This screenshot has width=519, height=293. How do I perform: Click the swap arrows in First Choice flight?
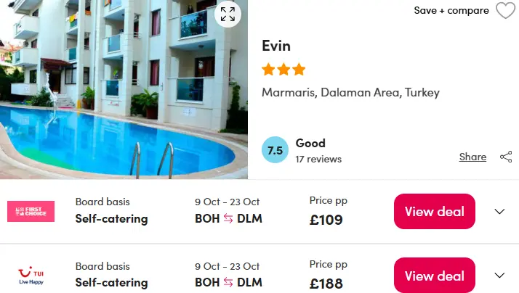pos(228,218)
